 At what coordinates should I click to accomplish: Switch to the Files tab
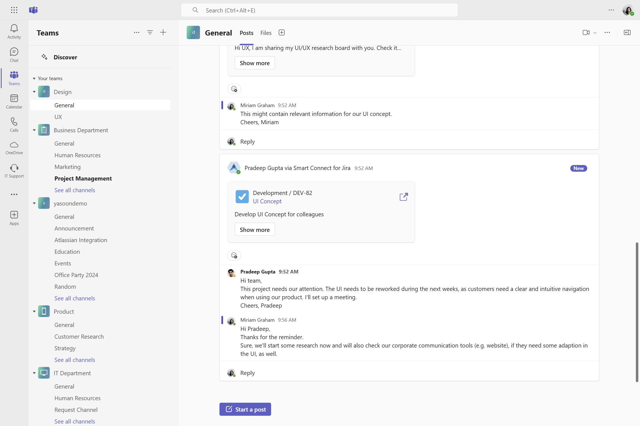[266, 33]
